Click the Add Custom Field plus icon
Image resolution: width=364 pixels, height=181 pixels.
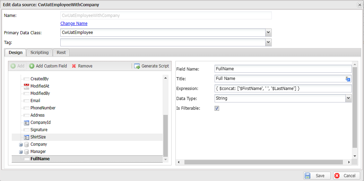click(x=32, y=66)
